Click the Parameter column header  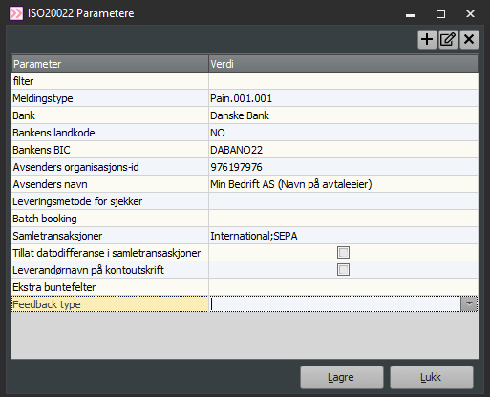tap(110, 64)
